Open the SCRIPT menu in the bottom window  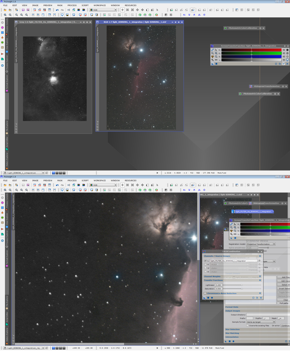tap(85, 180)
